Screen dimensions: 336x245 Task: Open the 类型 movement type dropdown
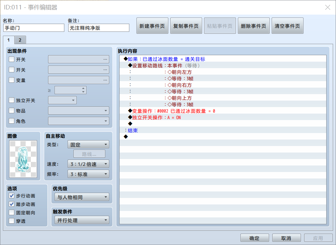[x=88, y=144]
